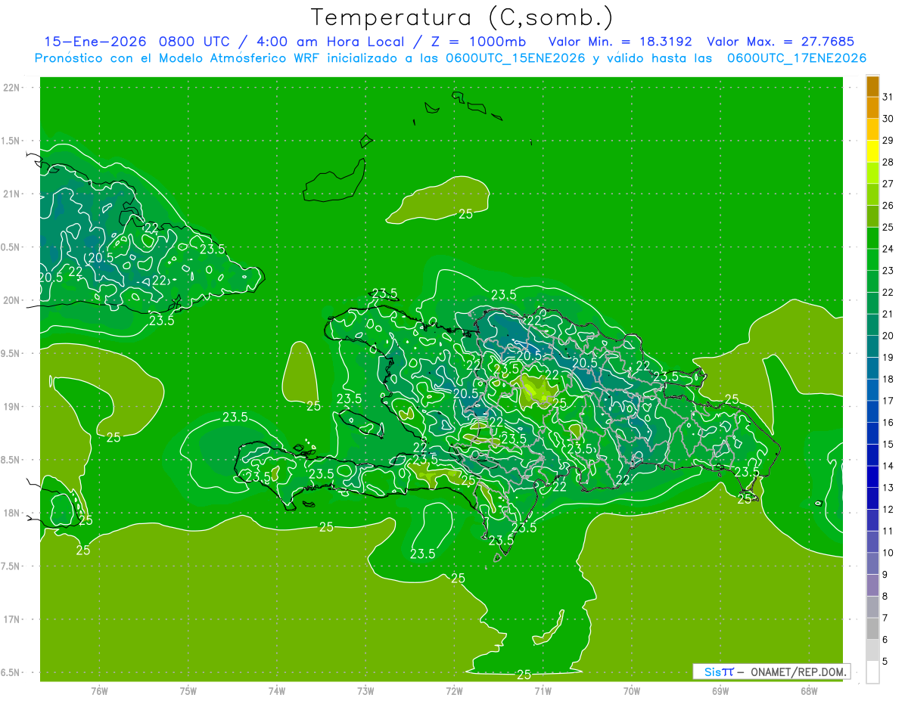Image resolution: width=908 pixels, height=701 pixels.
Task: Click the '18N' latitude axis label
Action: tap(11, 513)
